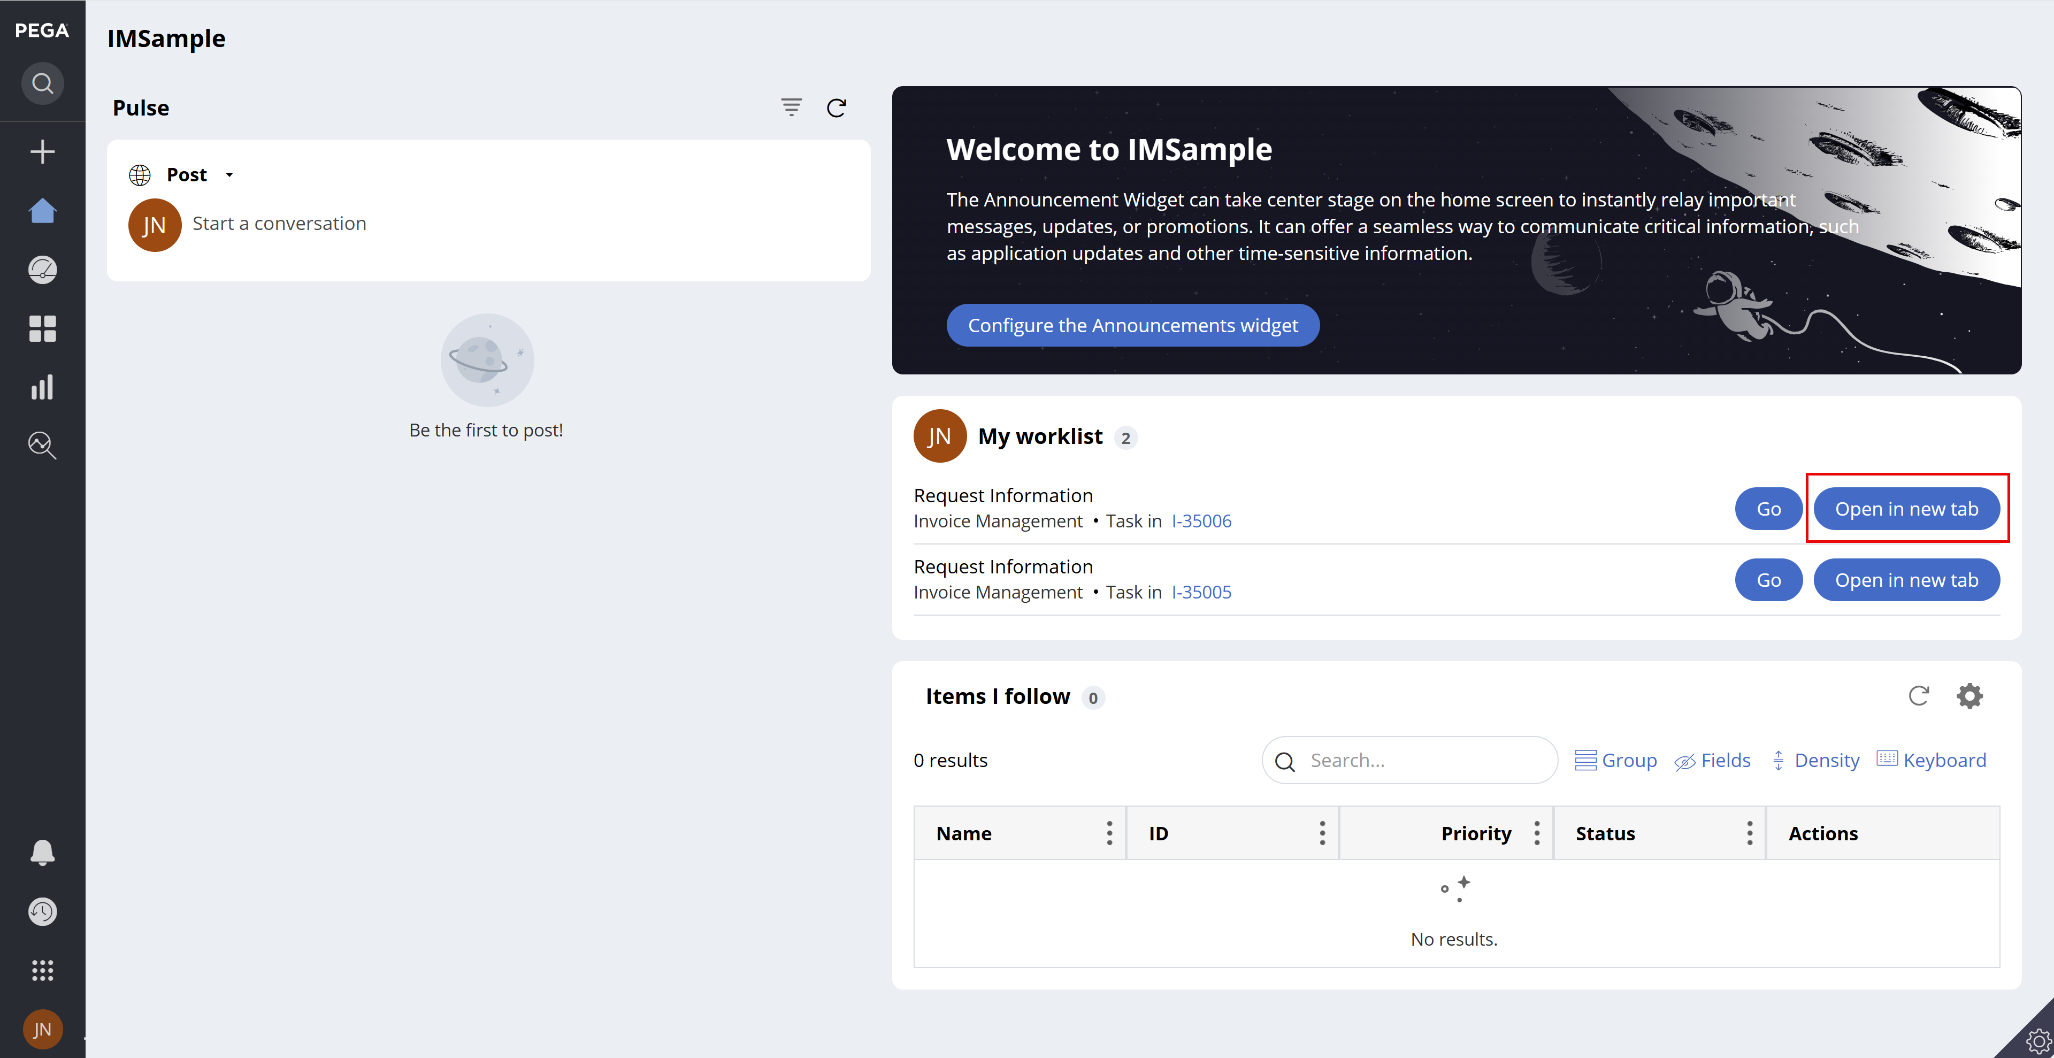Refresh Items I follow list
Image resolution: width=2054 pixels, height=1058 pixels.
coord(1919,696)
